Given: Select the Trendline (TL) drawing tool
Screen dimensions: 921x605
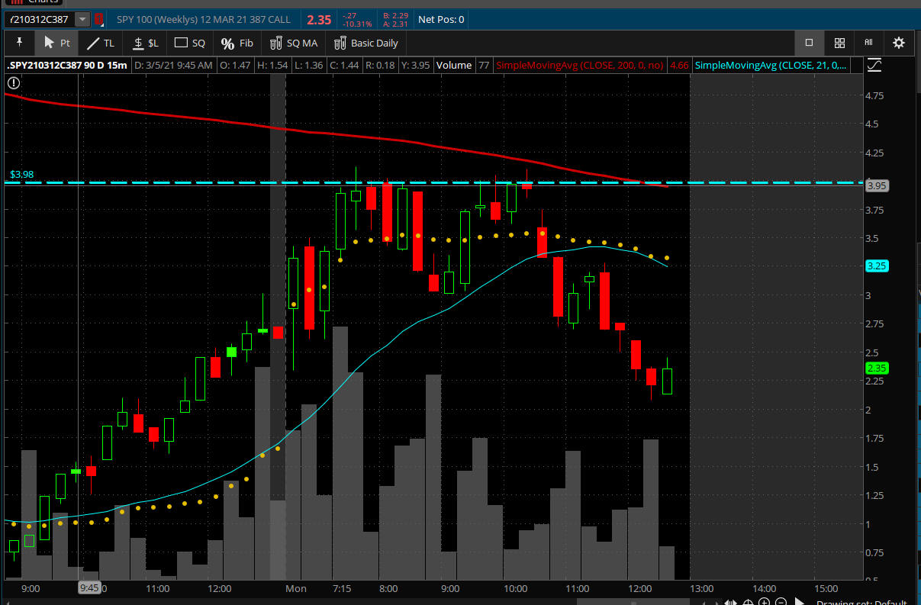Looking at the screenshot, I should pyautogui.click(x=100, y=43).
